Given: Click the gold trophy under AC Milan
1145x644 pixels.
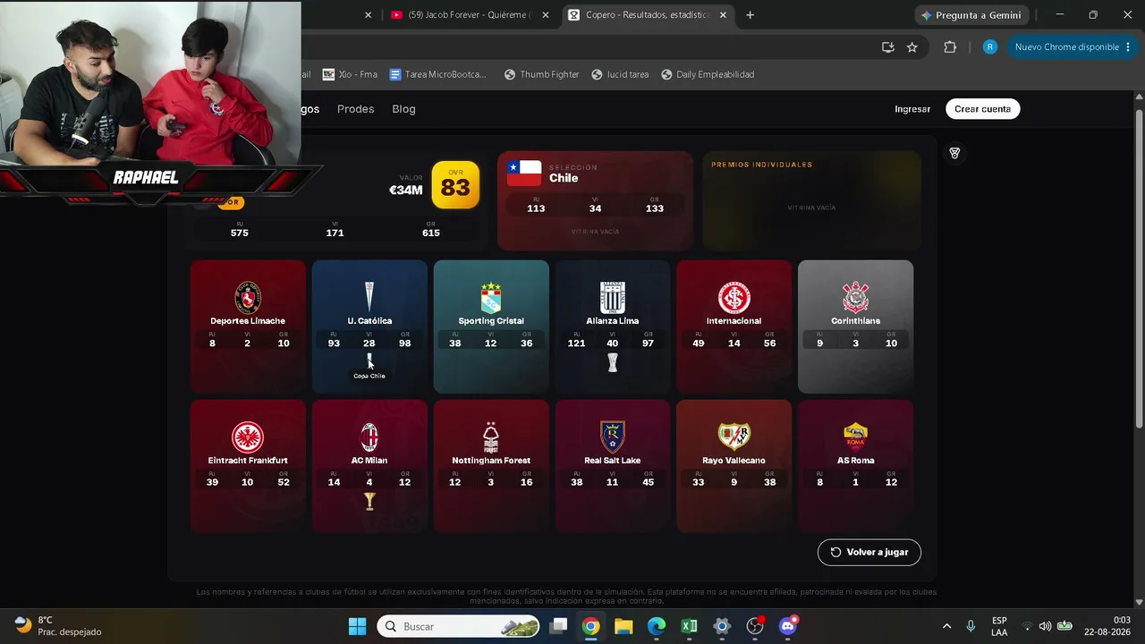Looking at the screenshot, I should tap(369, 502).
